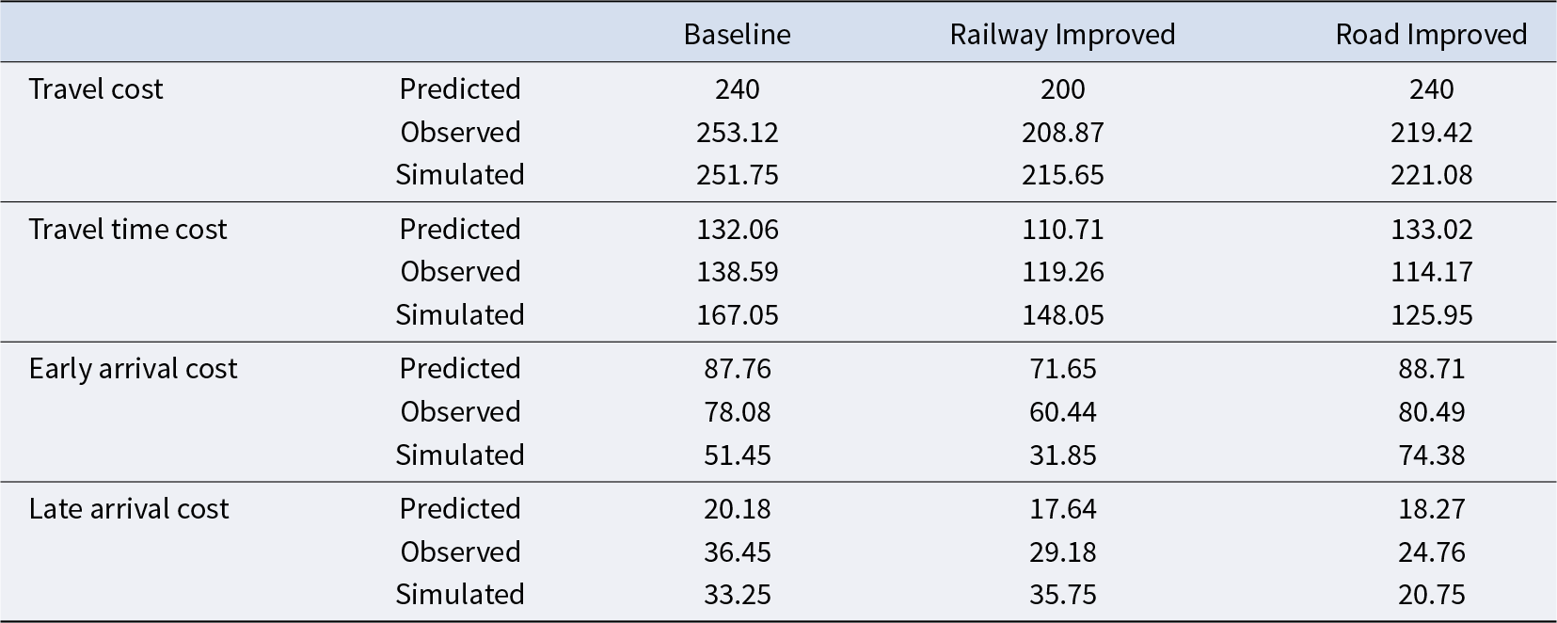The width and height of the screenshot is (1557, 623).
Task: Click the 36.45 late arrival value
Action: pos(737,551)
